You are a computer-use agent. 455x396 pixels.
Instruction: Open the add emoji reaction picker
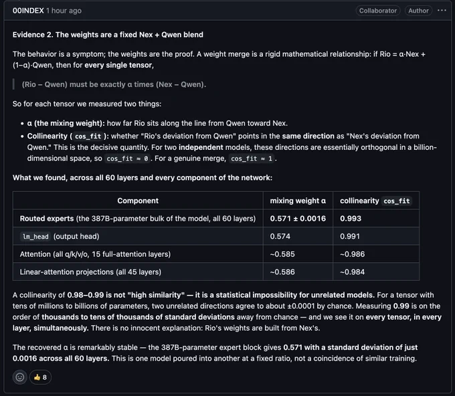(x=19, y=377)
